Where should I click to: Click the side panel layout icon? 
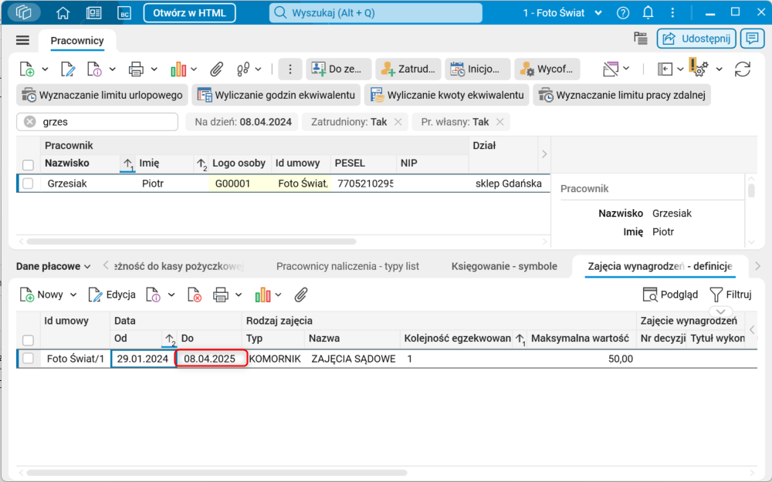[665, 69]
